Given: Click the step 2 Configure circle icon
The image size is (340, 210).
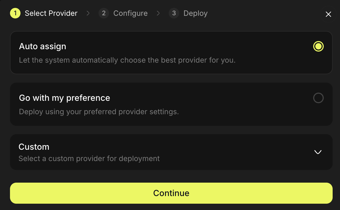Looking at the screenshot, I should [104, 13].
